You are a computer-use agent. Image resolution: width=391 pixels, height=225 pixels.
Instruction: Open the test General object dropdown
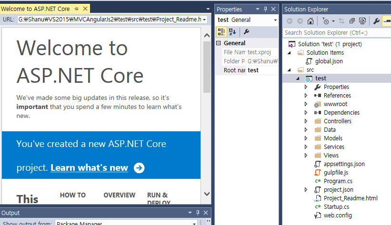(275, 20)
